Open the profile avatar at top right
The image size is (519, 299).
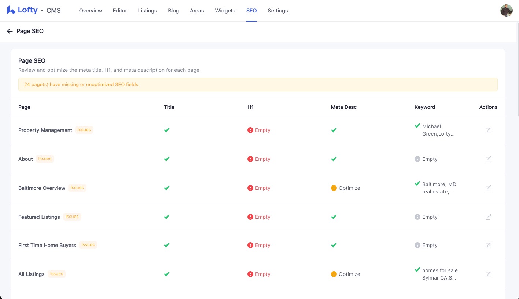(x=506, y=11)
